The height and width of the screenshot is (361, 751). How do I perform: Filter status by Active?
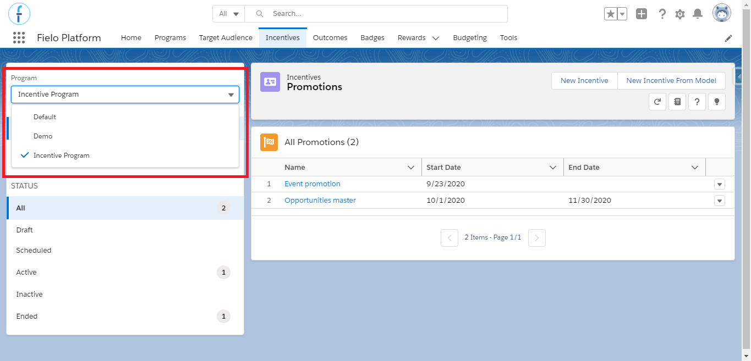point(125,273)
